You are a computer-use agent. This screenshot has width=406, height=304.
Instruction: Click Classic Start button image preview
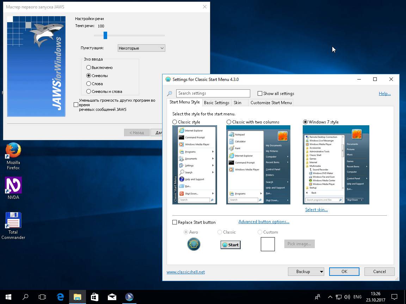point(230,245)
